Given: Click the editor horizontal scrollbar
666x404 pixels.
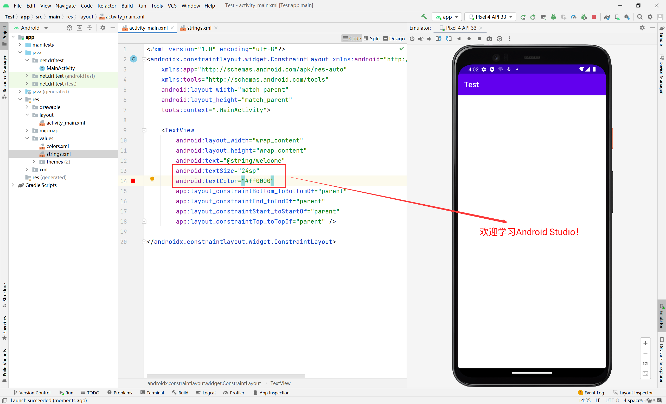Looking at the screenshot, I should [226, 376].
